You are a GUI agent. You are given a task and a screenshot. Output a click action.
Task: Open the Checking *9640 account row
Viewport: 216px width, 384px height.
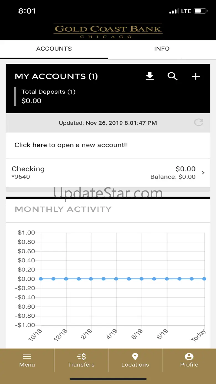[105, 173]
